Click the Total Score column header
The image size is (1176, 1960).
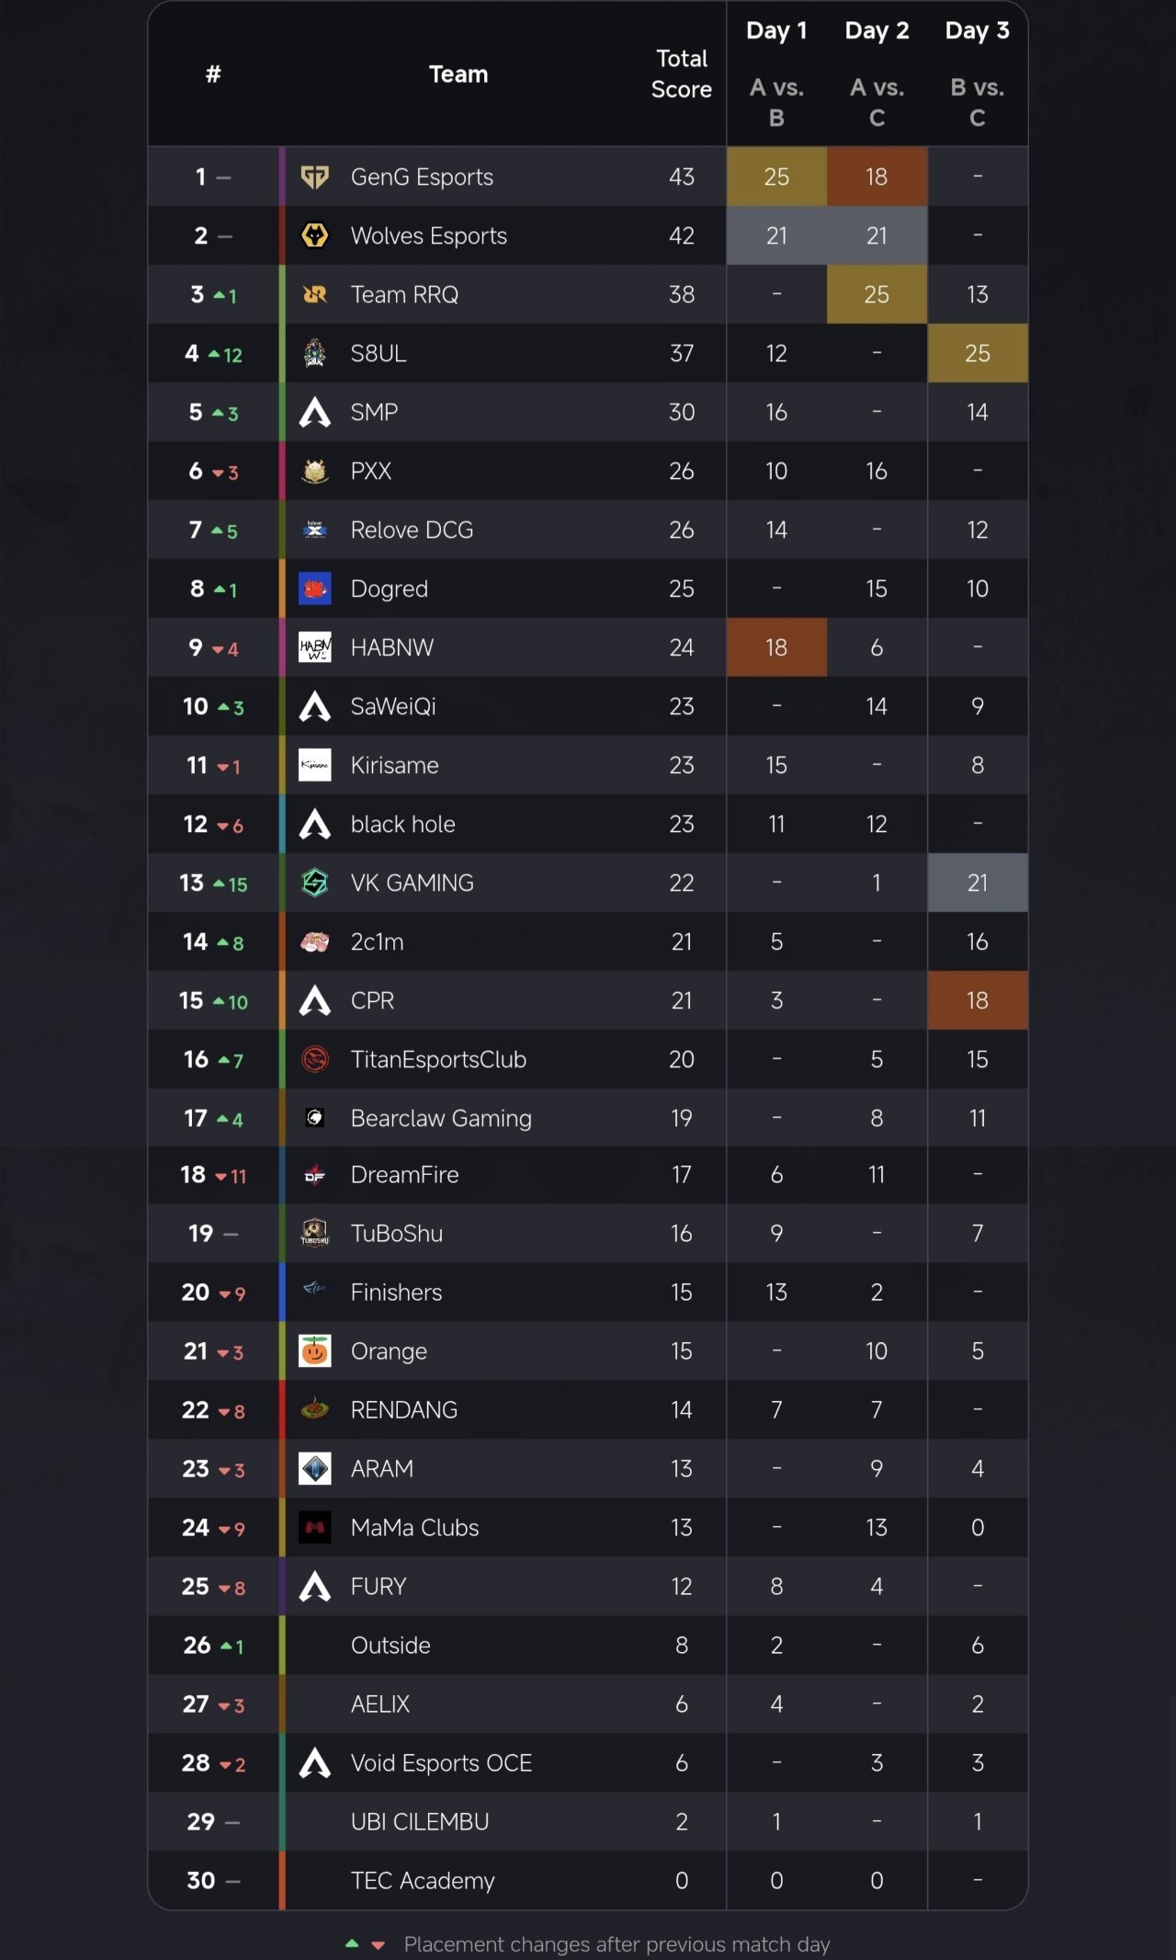pos(682,74)
